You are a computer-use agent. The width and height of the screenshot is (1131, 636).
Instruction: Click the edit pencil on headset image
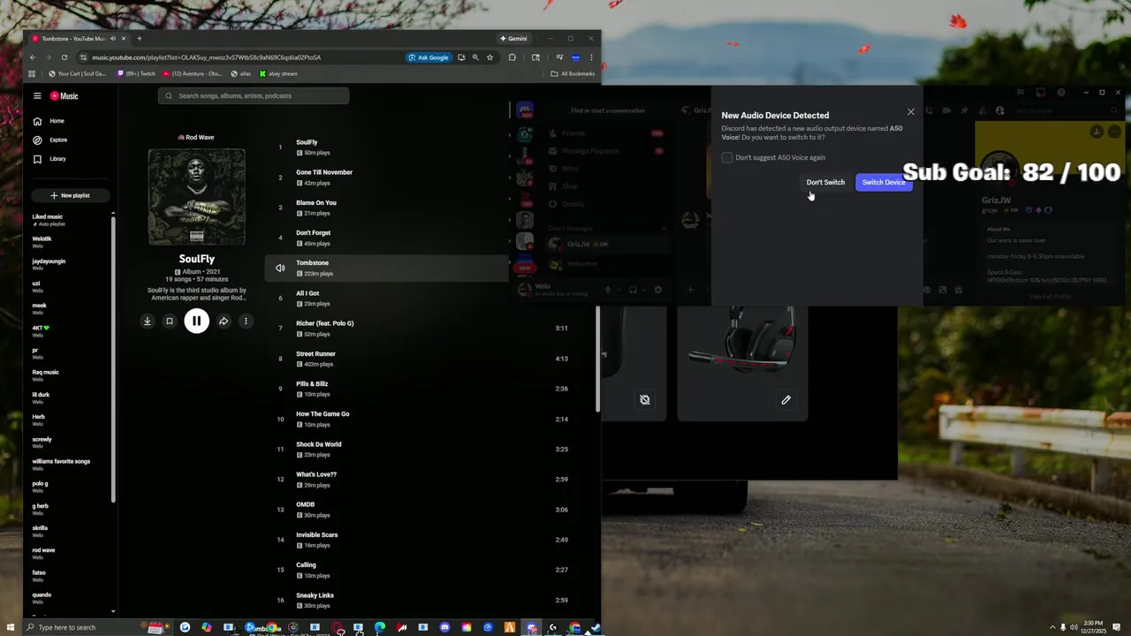click(786, 400)
